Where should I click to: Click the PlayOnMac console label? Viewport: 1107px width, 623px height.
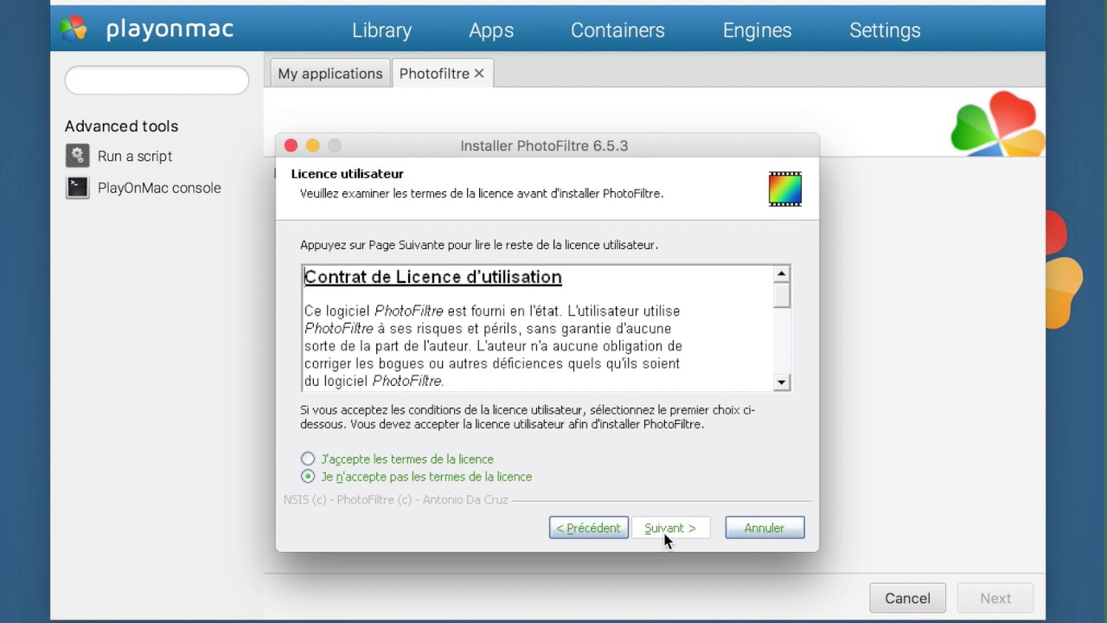click(x=159, y=188)
